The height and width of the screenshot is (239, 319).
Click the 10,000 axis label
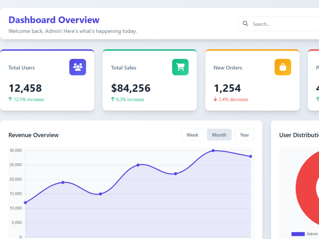click(x=15, y=208)
